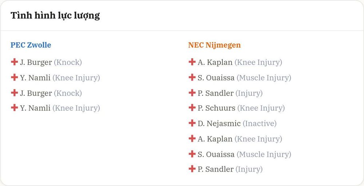Screen dimensions: 364x186
Task: Click the injury cross icon of the topmost A. Kaplan row
Action: pos(192,62)
